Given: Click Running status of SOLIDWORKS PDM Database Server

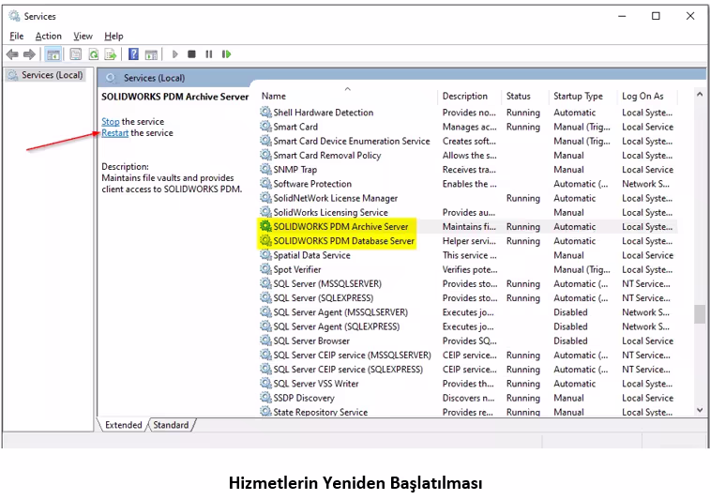Looking at the screenshot, I should click(523, 241).
